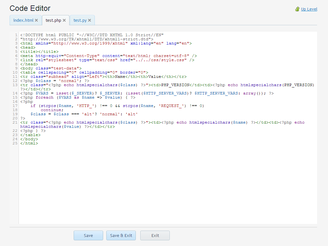Click the Exit button
The height and width of the screenshot is (246, 328).
[x=155, y=235]
